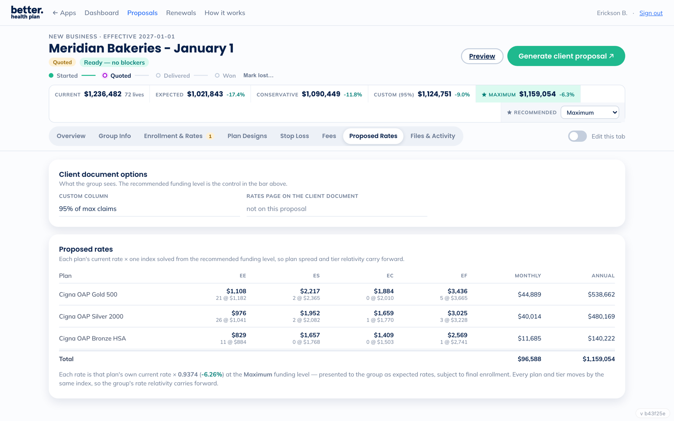This screenshot has height=421, width=674.
Task: Click the back arrow beside Apps
Action: pos(55,13)
